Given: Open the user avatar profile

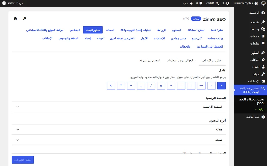Looking at the screenshot, I should [x=4, y=3].
